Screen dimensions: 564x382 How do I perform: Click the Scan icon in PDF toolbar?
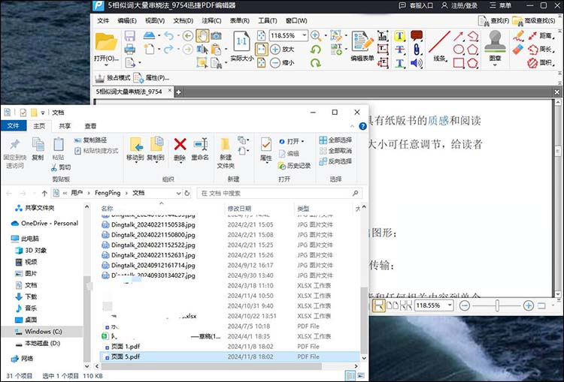(x=149, y=35)
